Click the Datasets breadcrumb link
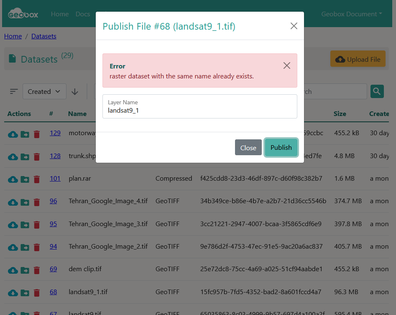The width and height of the screenshot is (396, 315). [43, 36]
